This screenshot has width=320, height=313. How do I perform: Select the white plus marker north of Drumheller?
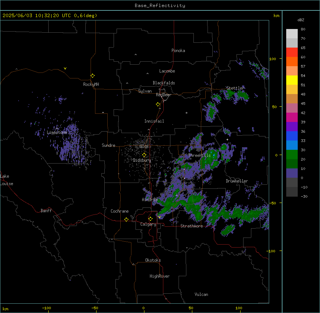click(x=227, y=139)
